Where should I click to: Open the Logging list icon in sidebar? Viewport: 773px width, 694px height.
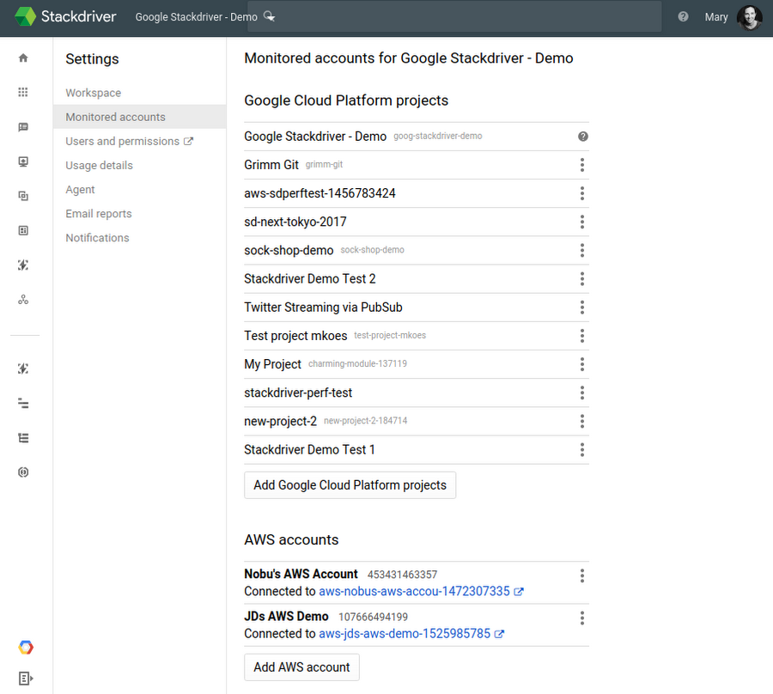click(x=23, y=438)
